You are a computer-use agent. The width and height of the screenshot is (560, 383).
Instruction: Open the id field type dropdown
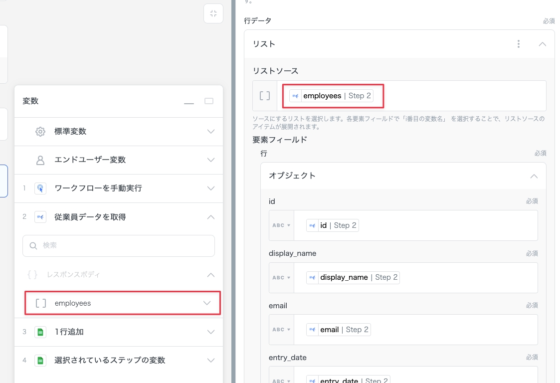[x=281, y=225]
